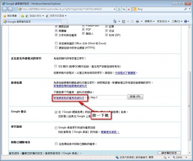Image resolution: width=193 pixels, height=161 pixels.
Task: Open the 工具(O) Tools menu
Action: [x=177, y=21]
